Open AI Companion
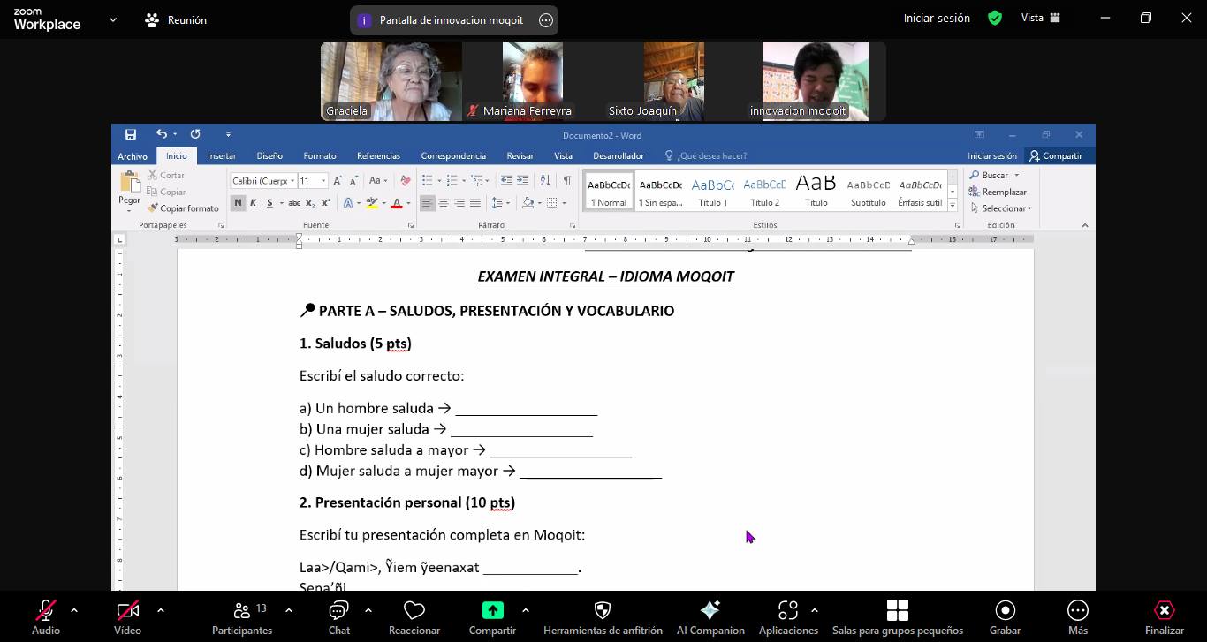This screenshot has width=1207, height=642. pos(710,611)
